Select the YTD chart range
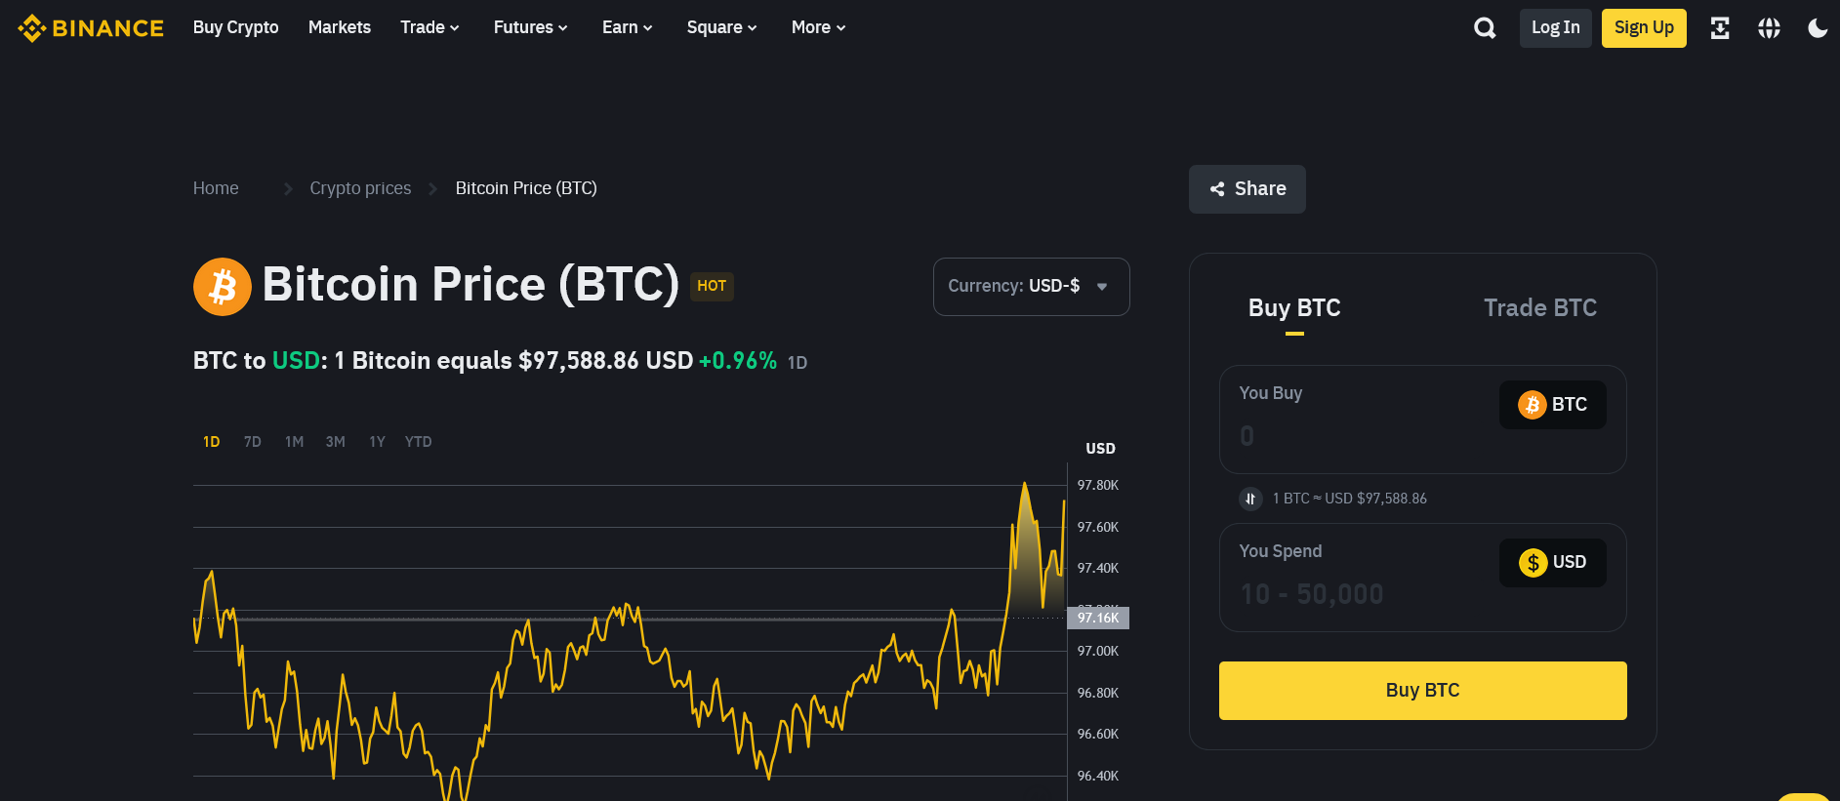The width and height of the screenshot is (1840, 801). 418,442
